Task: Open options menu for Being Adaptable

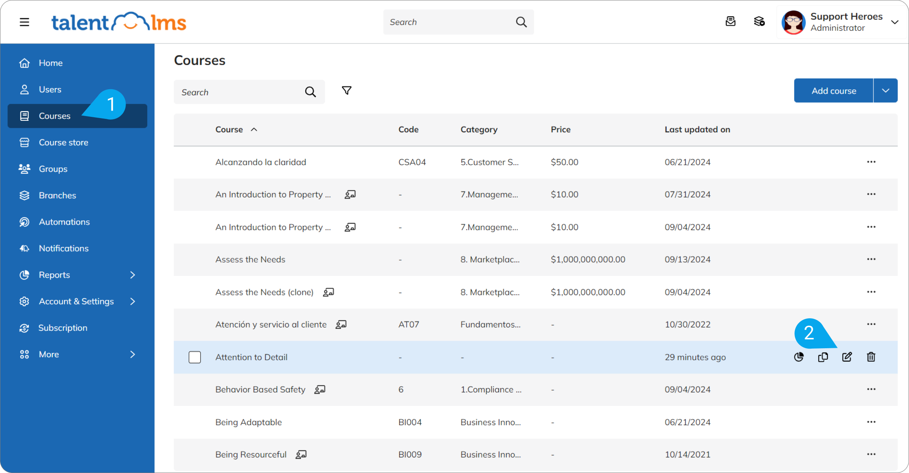Action: coord(871,422)
